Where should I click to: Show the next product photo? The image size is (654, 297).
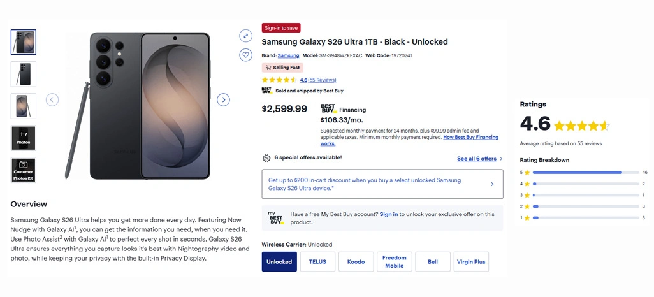223,99
